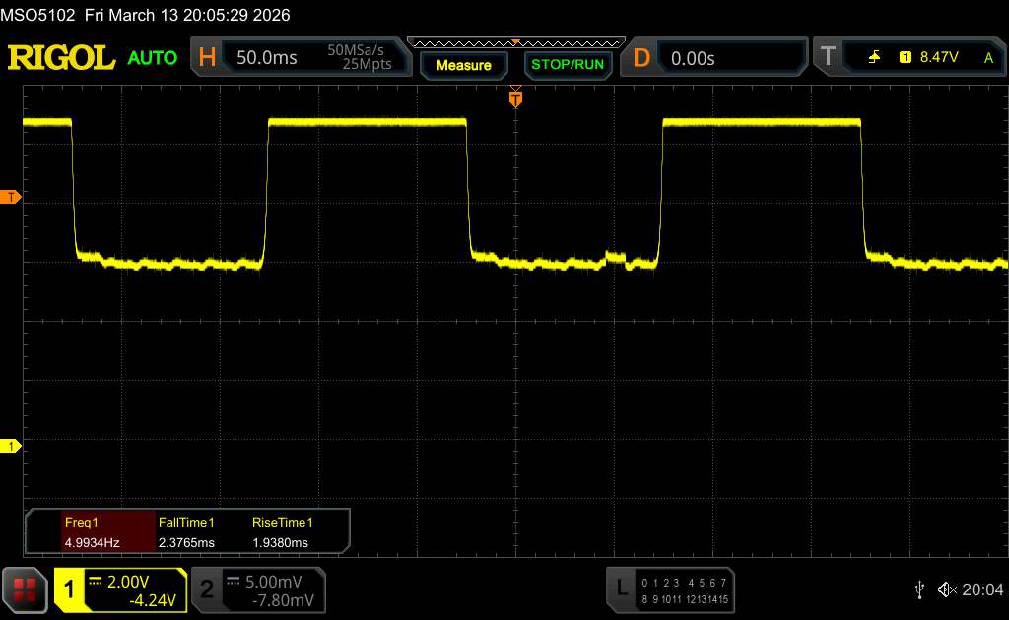Toggle channel 1 with the 2.00V label

point(120,589)
